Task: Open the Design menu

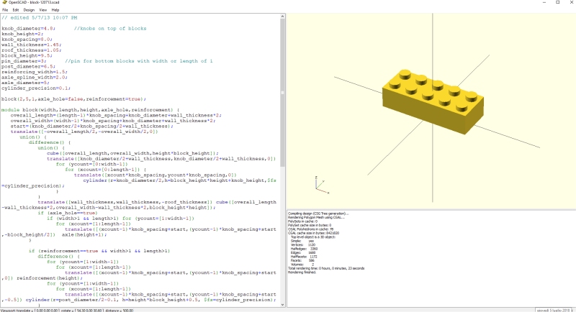Action: 29,10
